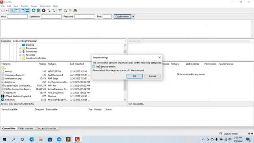Switch to the Successful transfers tab

click(x=47, y=129)
